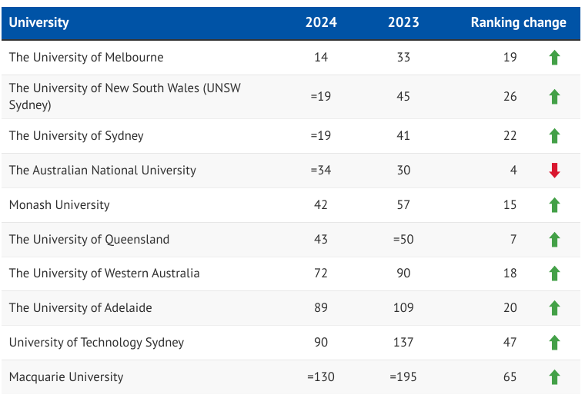
Task: Click the green arrow for University of Technology Sydney
Action: coord(554,343)
